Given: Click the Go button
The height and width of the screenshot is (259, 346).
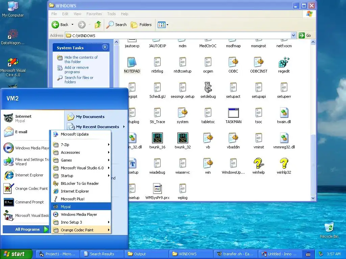Looking at the screenshot, I should coord(305,35).
